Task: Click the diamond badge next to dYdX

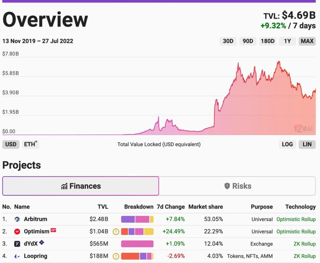Action: (42, 243)
